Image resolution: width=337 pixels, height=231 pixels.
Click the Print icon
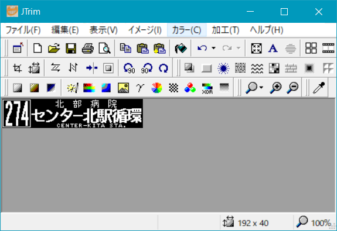coord(88,48)
